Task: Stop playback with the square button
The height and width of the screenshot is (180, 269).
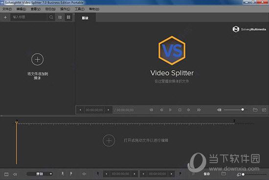Action: pos(179,110)
